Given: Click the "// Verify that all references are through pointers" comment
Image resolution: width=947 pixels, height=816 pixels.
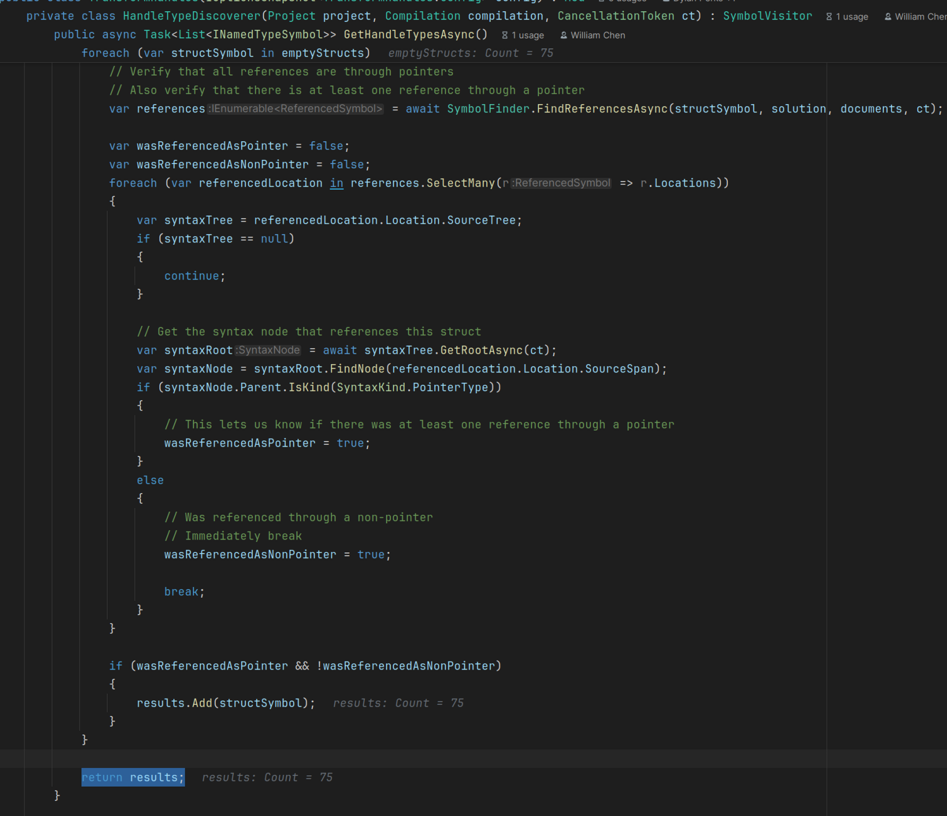Looking at the screenshot, I should pos(281,72).
